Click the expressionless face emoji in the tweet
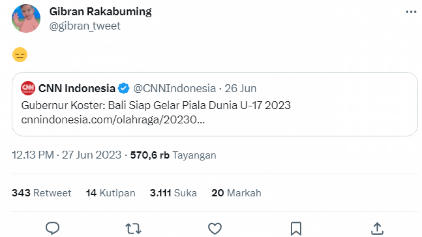This screenshot has width=422, height=237. (20, 55)
